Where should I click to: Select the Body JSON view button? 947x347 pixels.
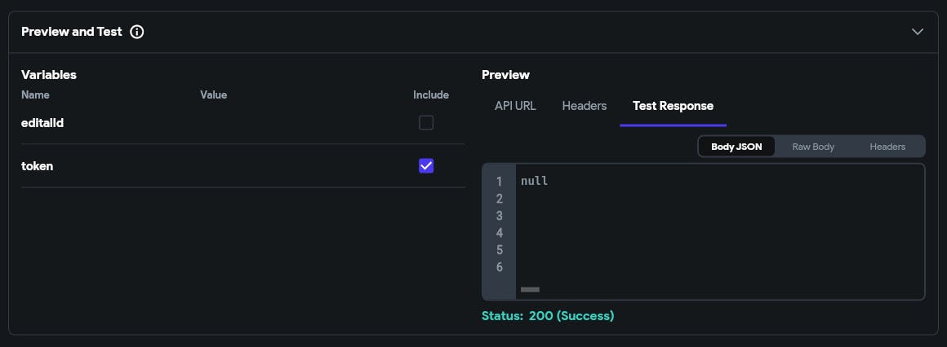(x=736, y=147)
